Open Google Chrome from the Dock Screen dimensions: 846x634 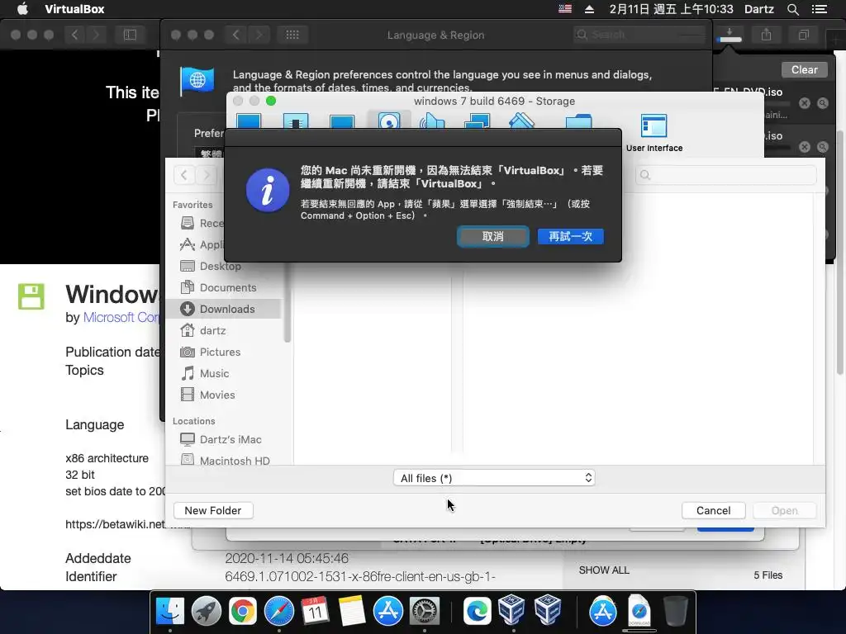243,612
